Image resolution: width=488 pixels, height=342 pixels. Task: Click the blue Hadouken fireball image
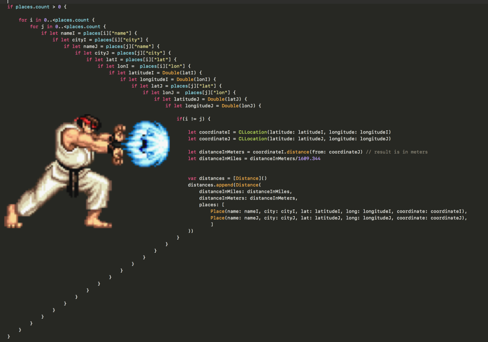[x=147, y=144]
